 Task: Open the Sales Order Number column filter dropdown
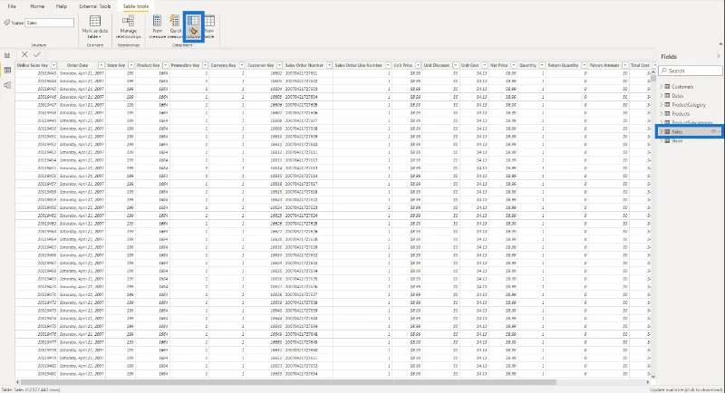point(329,65)
